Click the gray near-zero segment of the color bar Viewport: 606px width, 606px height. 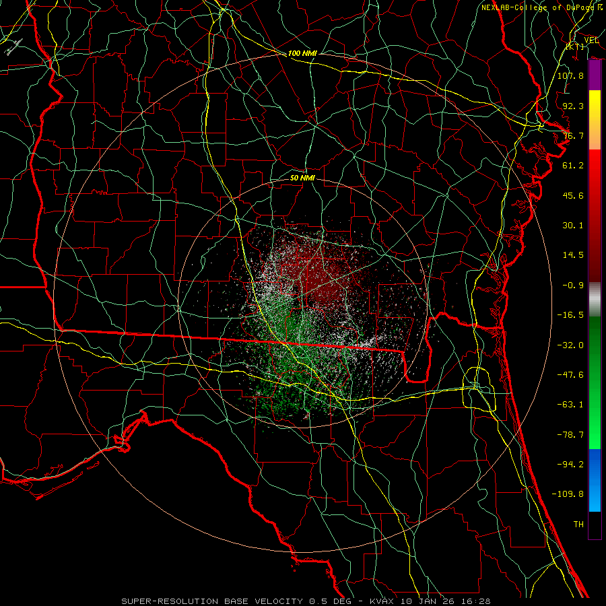pos(595,300)
